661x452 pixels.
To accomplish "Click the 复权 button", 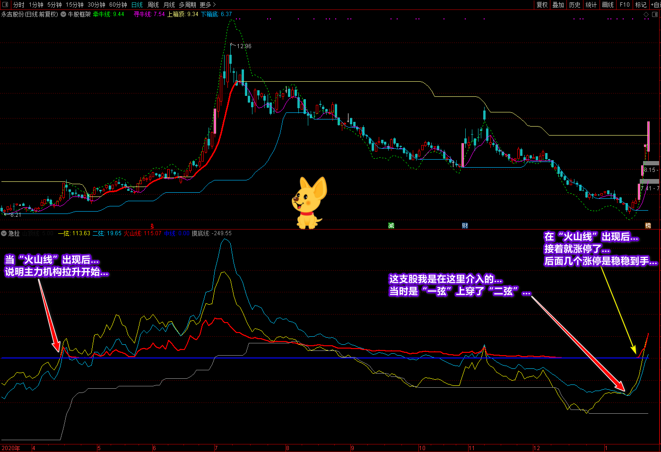I will (542, 5).
